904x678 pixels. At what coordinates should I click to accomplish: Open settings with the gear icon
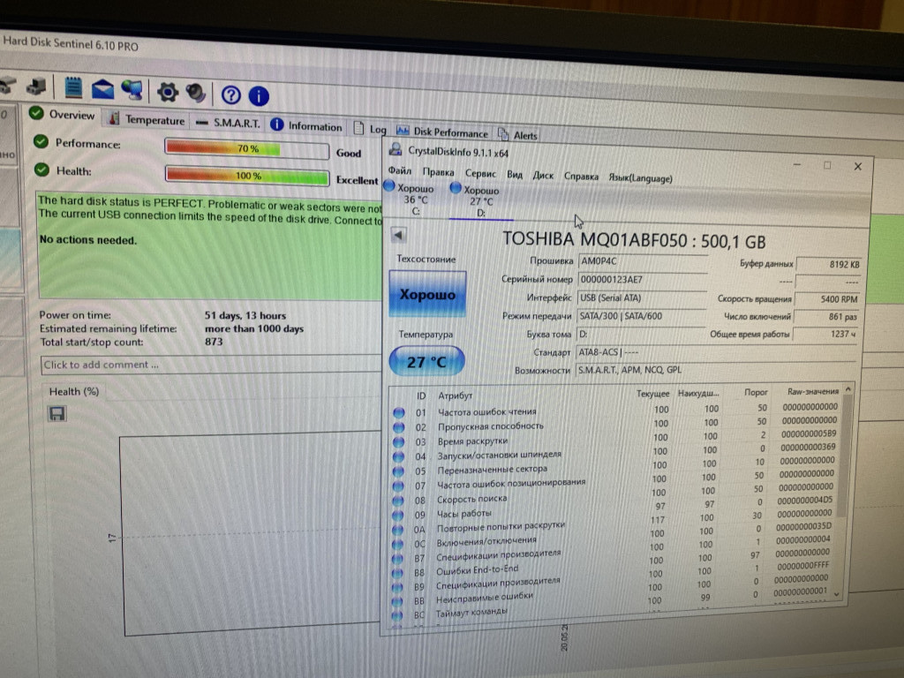pyautogui.click(x=167, y=92)
